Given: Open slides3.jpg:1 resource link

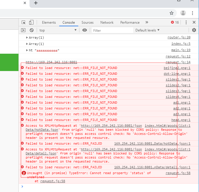Looking at the screenshot, I should pyautogui.click(x=178, y=91).
